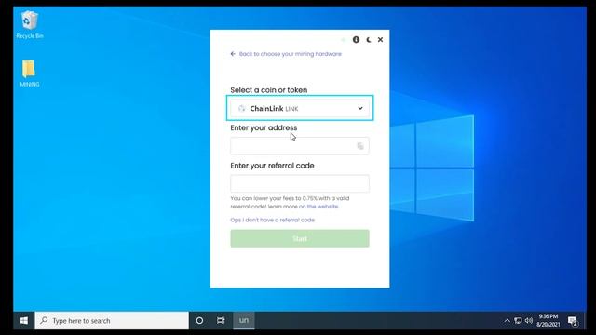Click 'Ops I don't have a referral code'
596x335 pixels.
click(273, 220)
